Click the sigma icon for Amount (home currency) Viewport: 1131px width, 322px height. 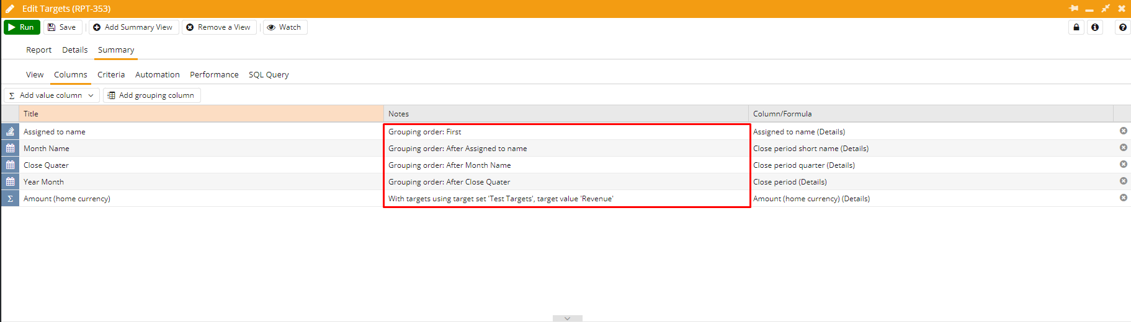[11, 199]
